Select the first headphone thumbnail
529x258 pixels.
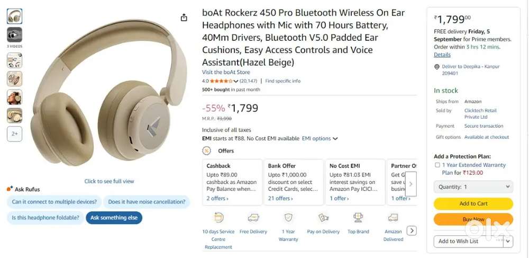click(15, 16)
